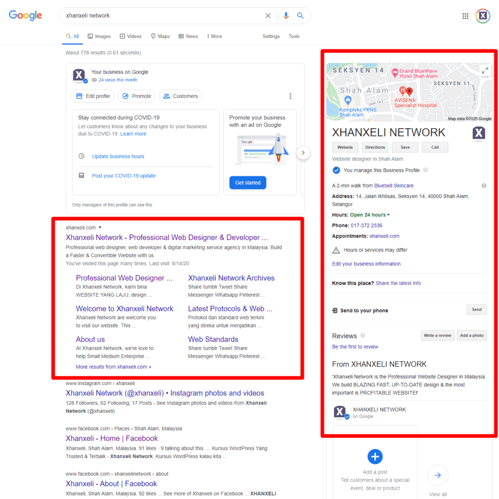Open the Instagram photos and videos result
Screen dimensions: 499x499
(x=165, y=393)
